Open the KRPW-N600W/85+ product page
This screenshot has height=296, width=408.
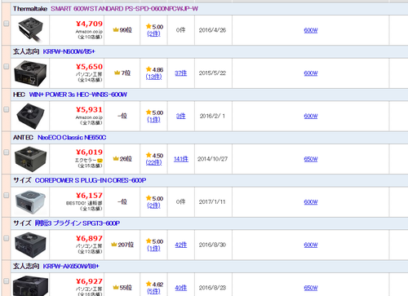[x=69, y=51]
